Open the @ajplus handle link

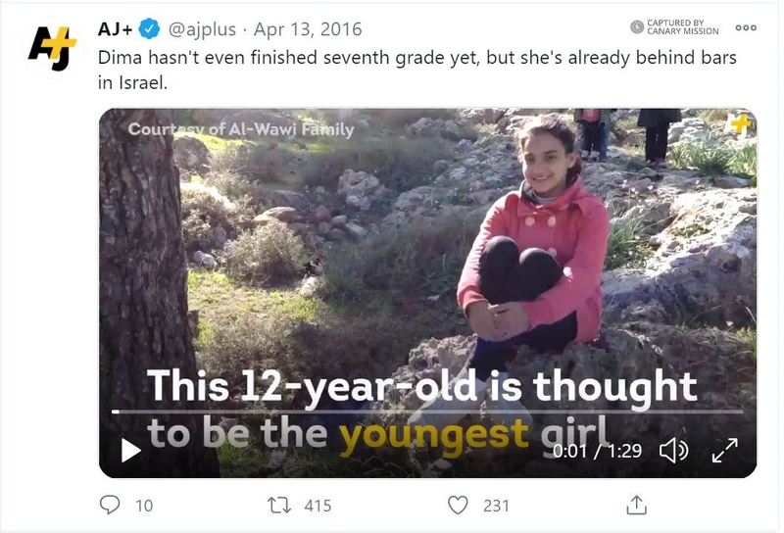(x=202, y=29)
